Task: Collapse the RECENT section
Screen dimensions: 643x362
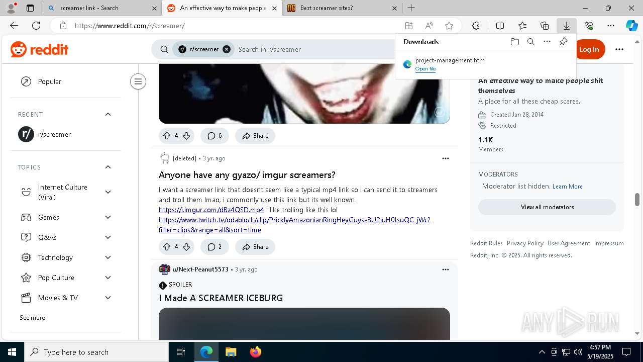Action: pyautogui.click(x=108, y=114)
